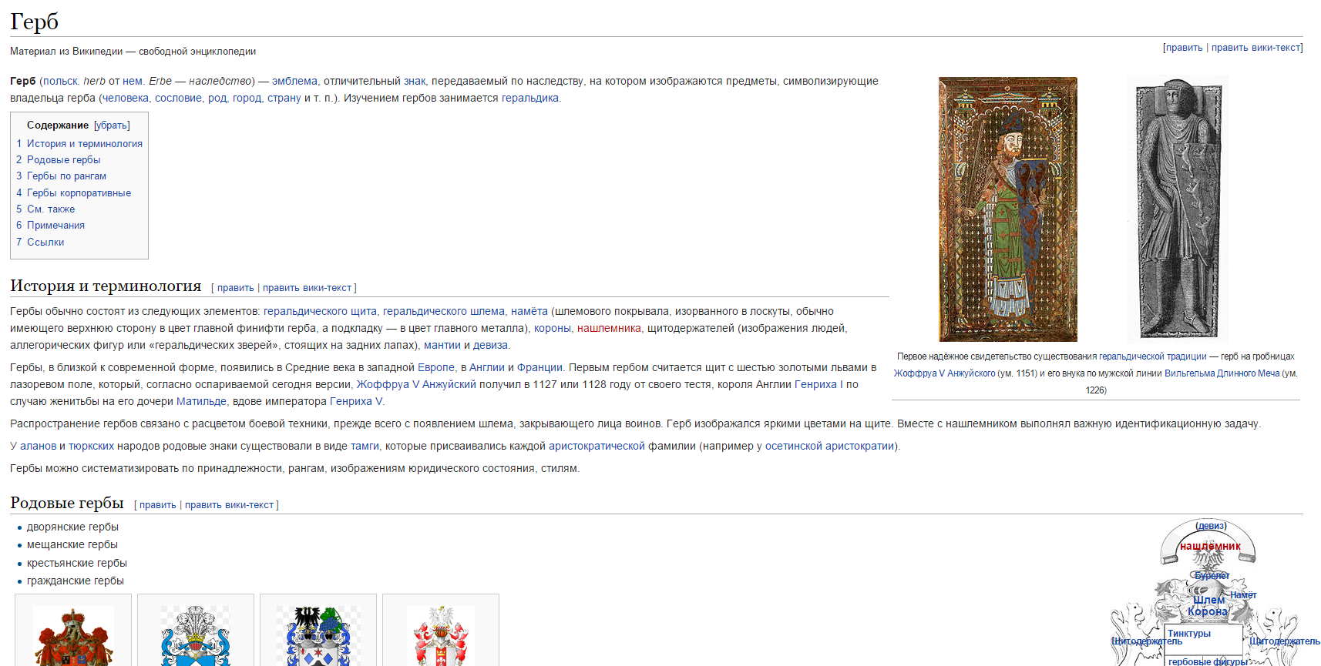Image resolution: width=1321 pixels, height=666 pixels.
Task: Edit the 'Родовые гербы' section via 'править'
Action: point(157,505)
